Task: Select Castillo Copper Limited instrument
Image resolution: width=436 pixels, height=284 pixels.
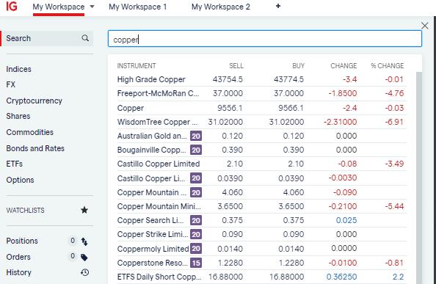Action: click(x=159, y=164)
